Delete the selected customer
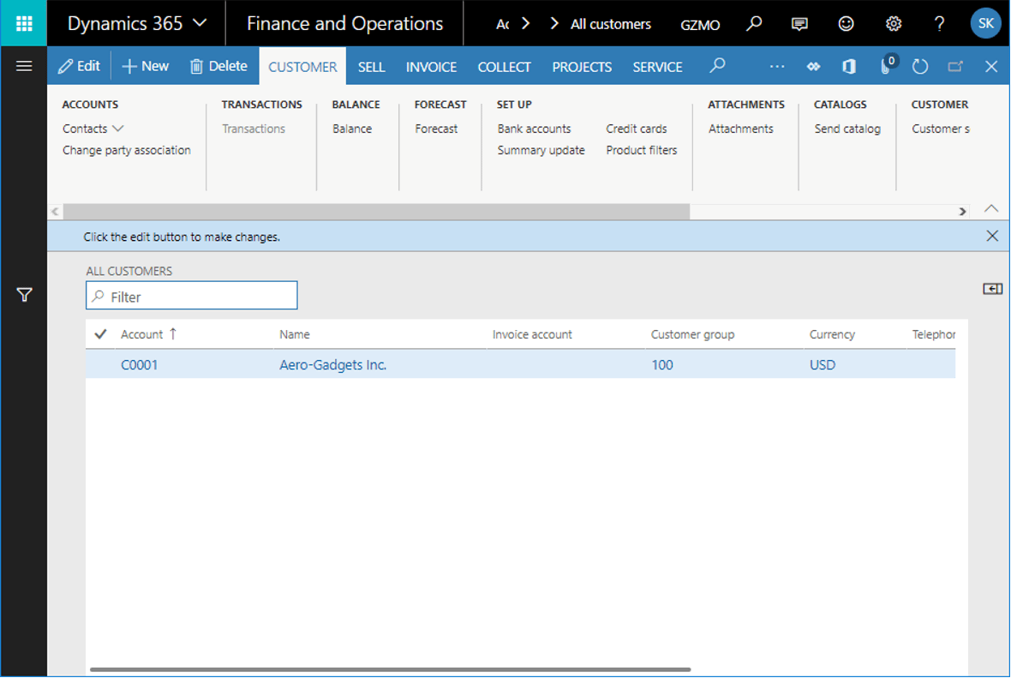1011x678 pixels. pyautogui.click(x=218, y=66)
